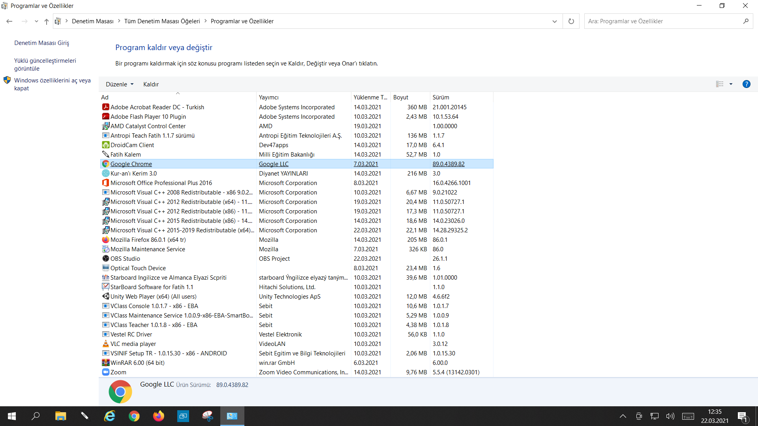Open the notification center icon
Screen dimensions: 758x426
(x=743, y=417)
